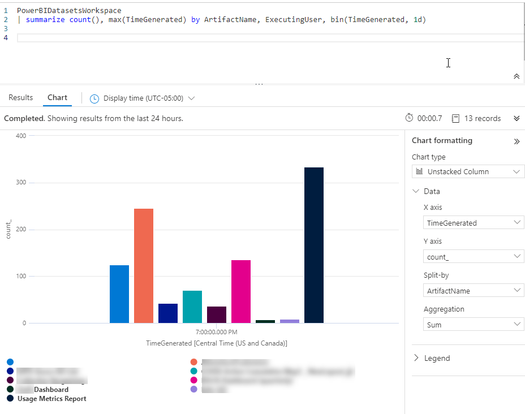Open the Split-by ArtifactName dropdown
The height and width of the screenshot is (414, 525).
pyautogui.click(x=474, y=291)
